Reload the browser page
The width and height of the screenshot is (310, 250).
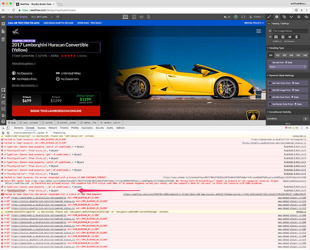coord(13,10)
